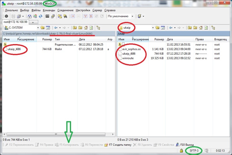Refresh the local panel directory
This screenshot has height=155, width=232.
pos(91,28)
